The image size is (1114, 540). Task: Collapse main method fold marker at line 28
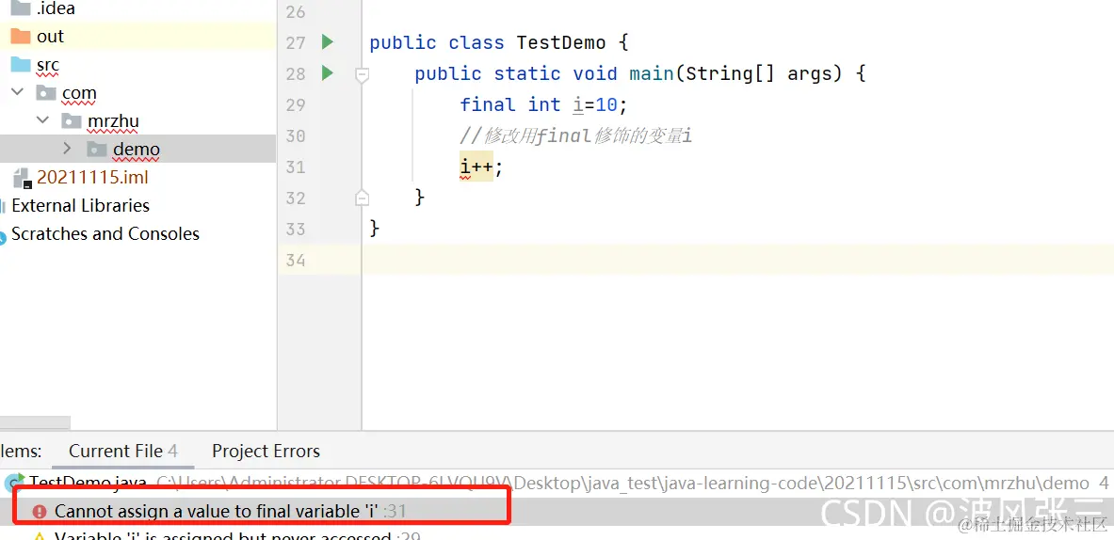(362, 74)
